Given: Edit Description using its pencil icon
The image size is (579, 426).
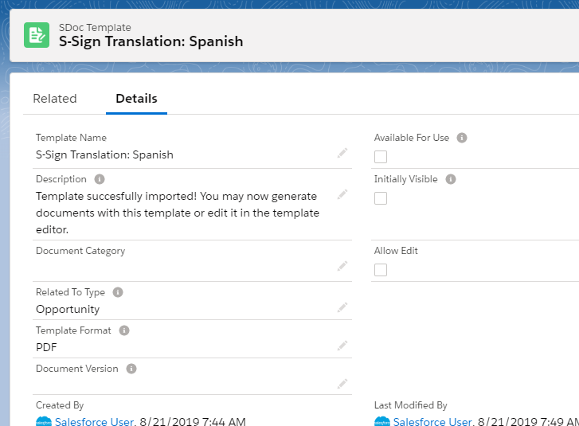Looking at the screenshot, I should point(342,194).
